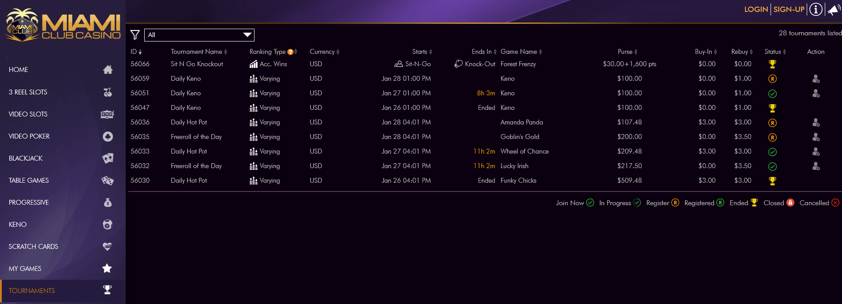The image size is (842, 304).
Task: Click the video poker spade icon
Action: (108, 136)
